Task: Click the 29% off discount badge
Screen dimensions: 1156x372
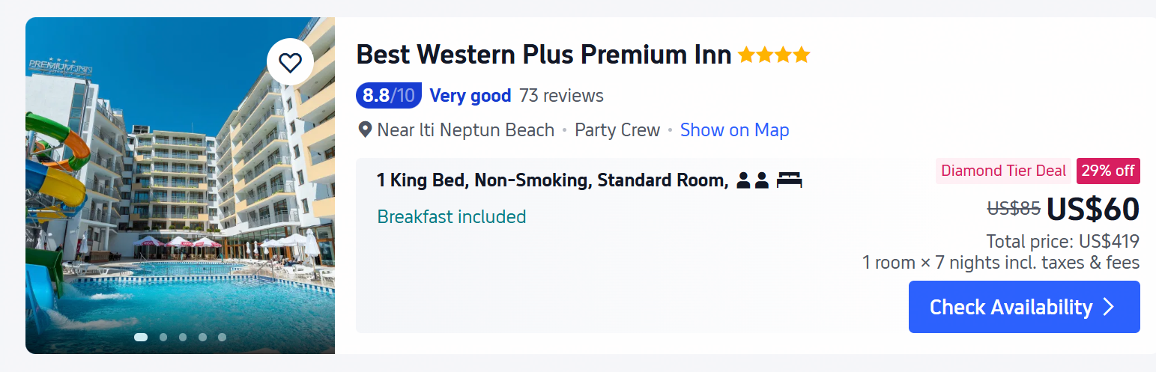Action: pyautogui.click(x=1108, y=171)
